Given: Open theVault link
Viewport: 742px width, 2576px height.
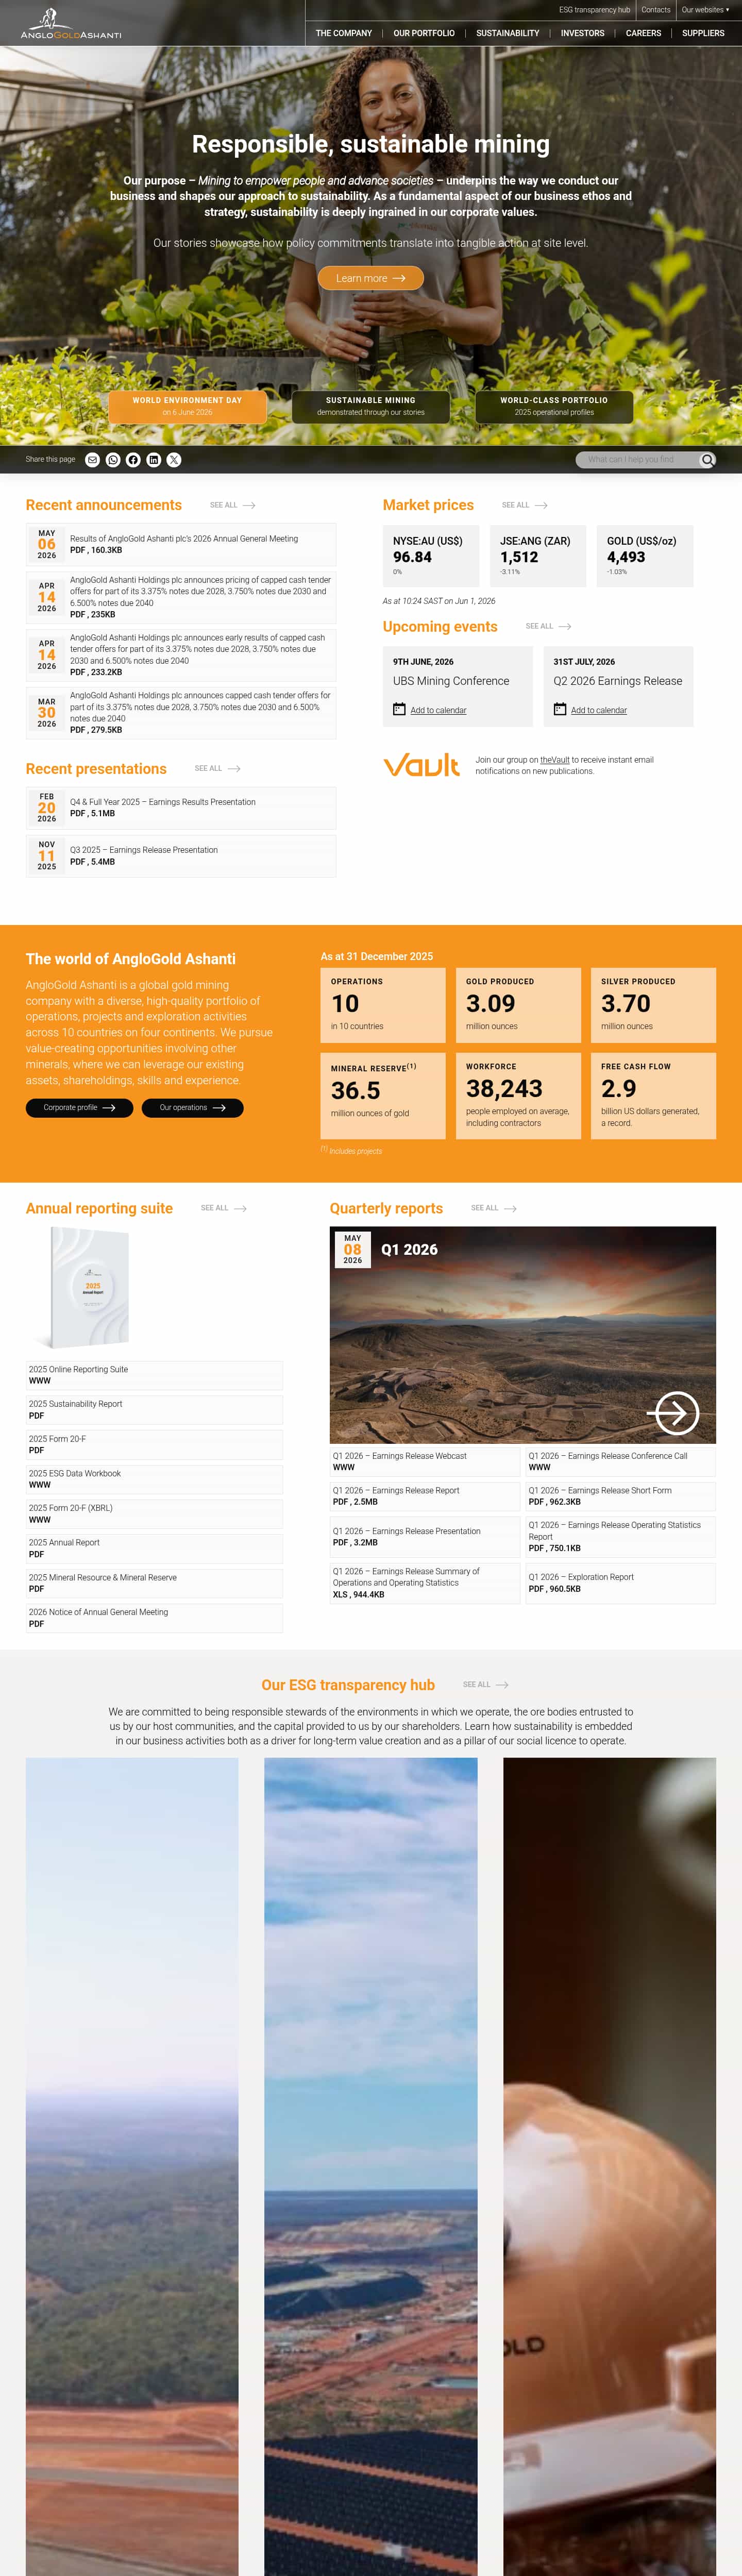Looking at the screenshot, I should (x=555, y=760).
